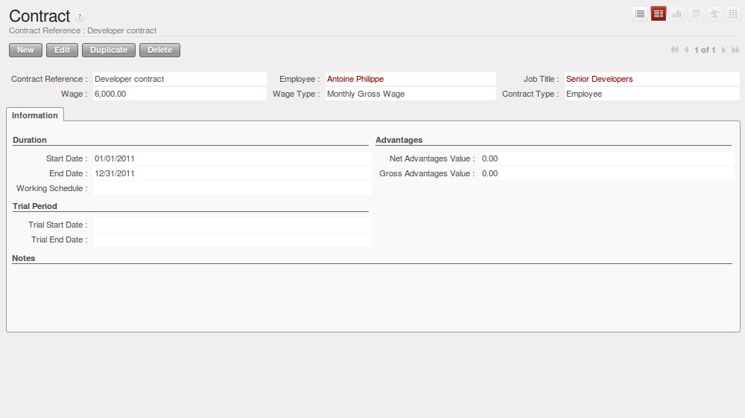Screen dimensions: 745x418
Task: Switch to calendar view icon
Action: pyautogui.click(x=696, y=14)
